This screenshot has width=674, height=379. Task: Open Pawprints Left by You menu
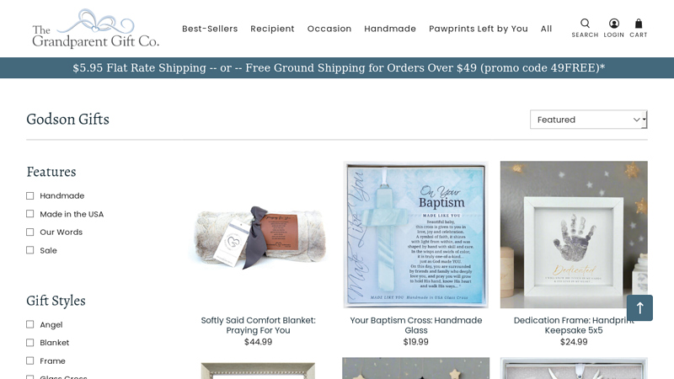(479, 29)
